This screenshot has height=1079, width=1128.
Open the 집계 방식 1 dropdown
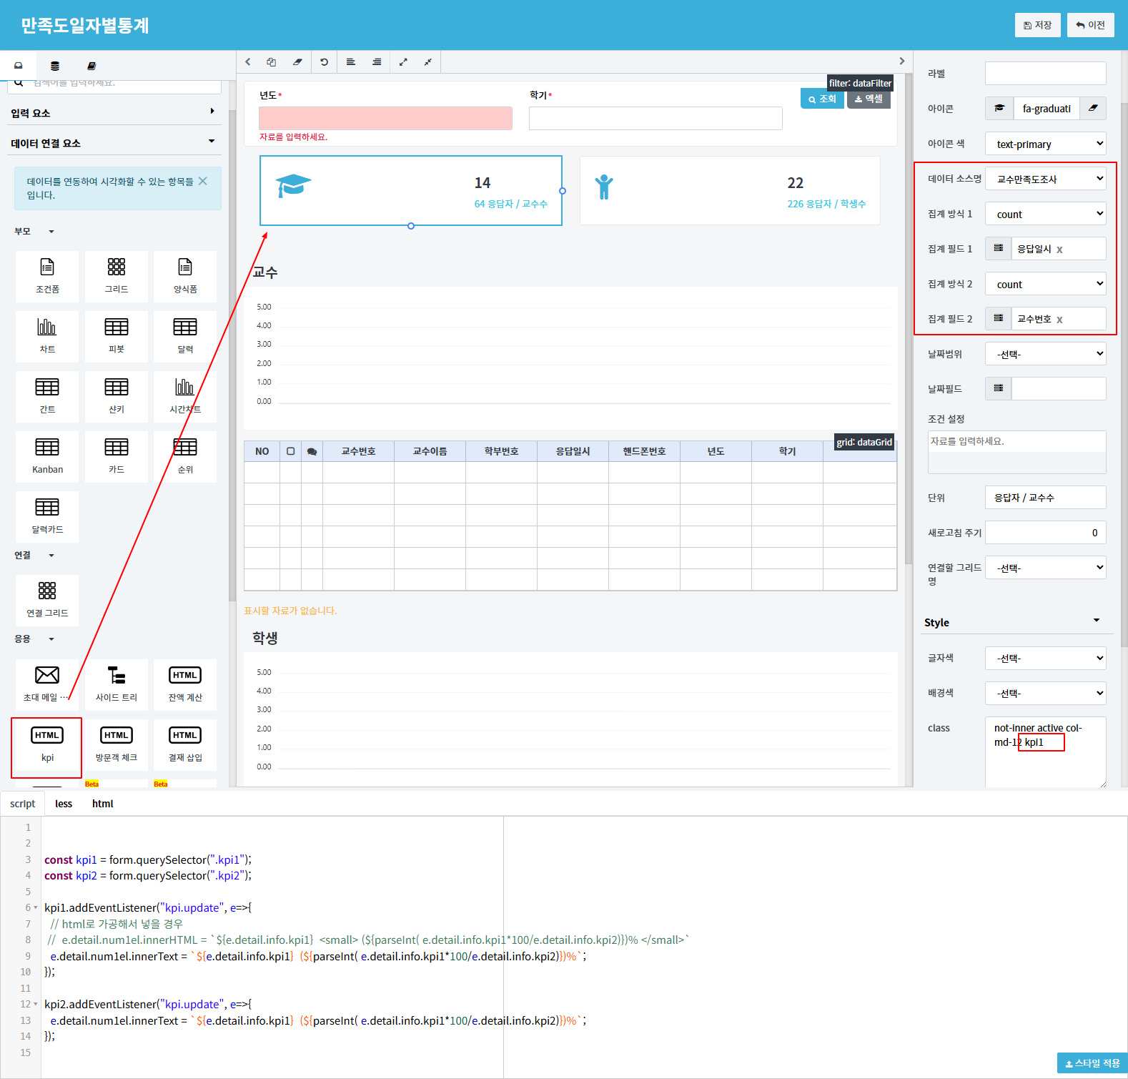(1046, 214)
